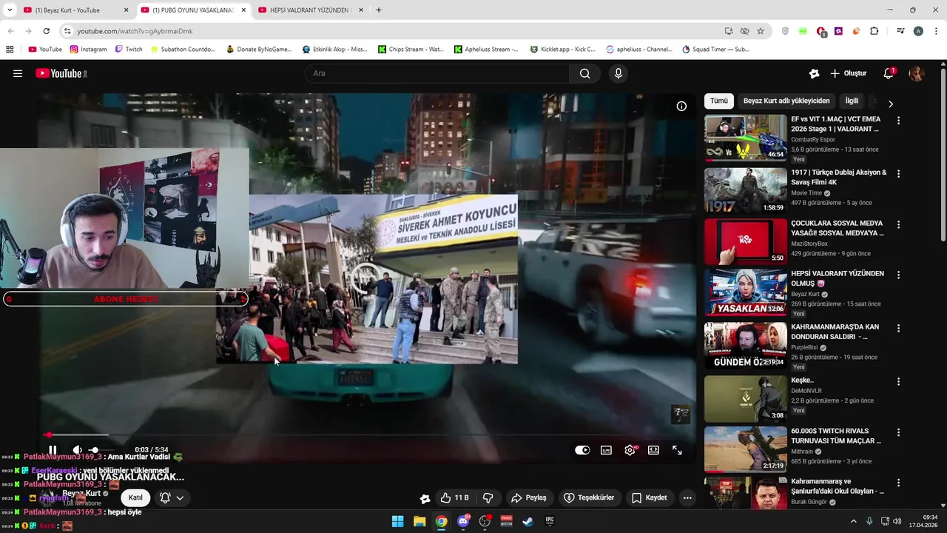
Task: Select the Tümü filter chip
Action: point(719,101)
